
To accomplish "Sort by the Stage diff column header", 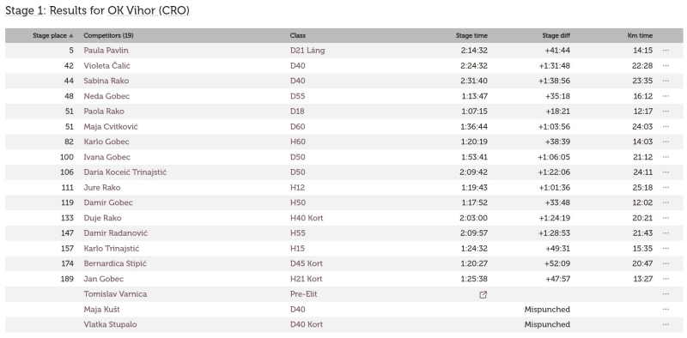I will tap(556, 35).
